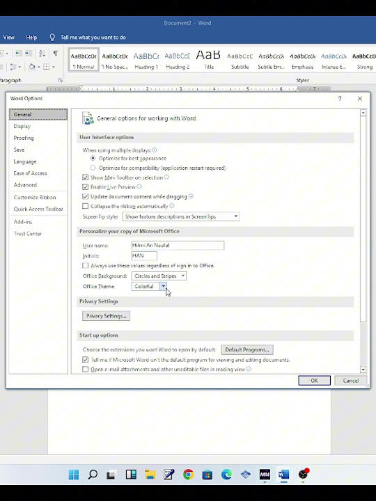The height and width of the screenshot is (501, 376).
Task: Open Microsoft Edge from the taskbar
Action: [x=226, y=475]
